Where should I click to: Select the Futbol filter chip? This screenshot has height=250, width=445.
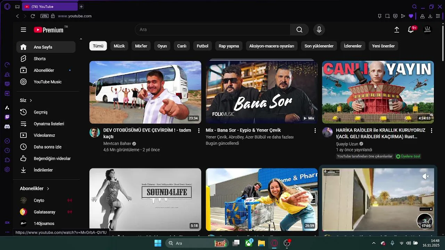[203, 46]
